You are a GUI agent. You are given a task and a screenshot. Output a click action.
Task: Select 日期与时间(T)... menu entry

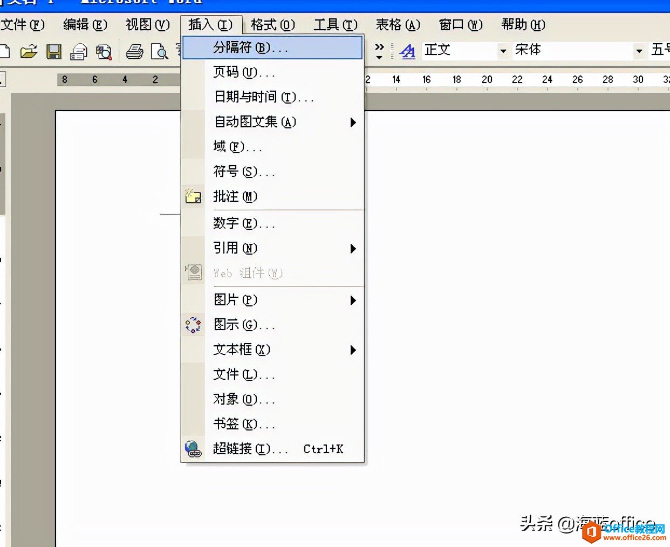pos(272,97)
